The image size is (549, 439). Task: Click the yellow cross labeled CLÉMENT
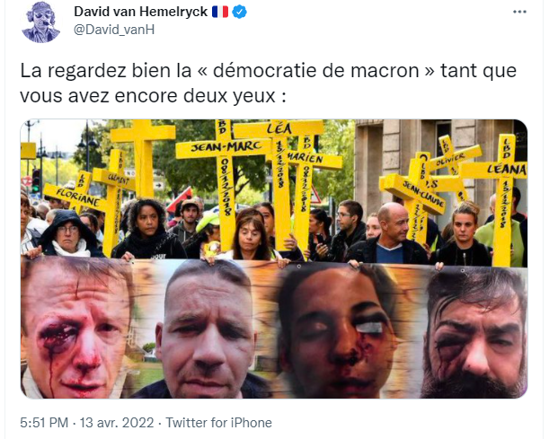pos(116,199)
